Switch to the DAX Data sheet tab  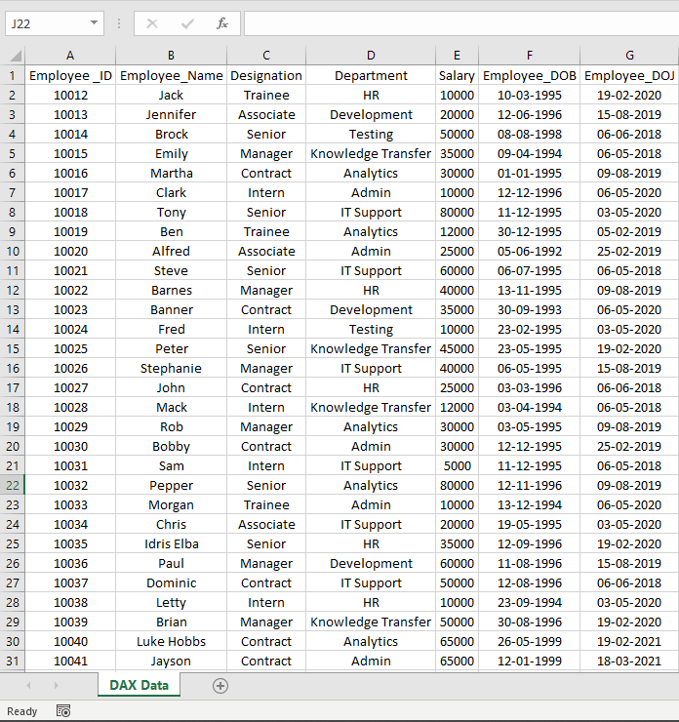(x=139, y=685)
